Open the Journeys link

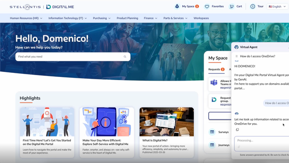pos(224,145)
